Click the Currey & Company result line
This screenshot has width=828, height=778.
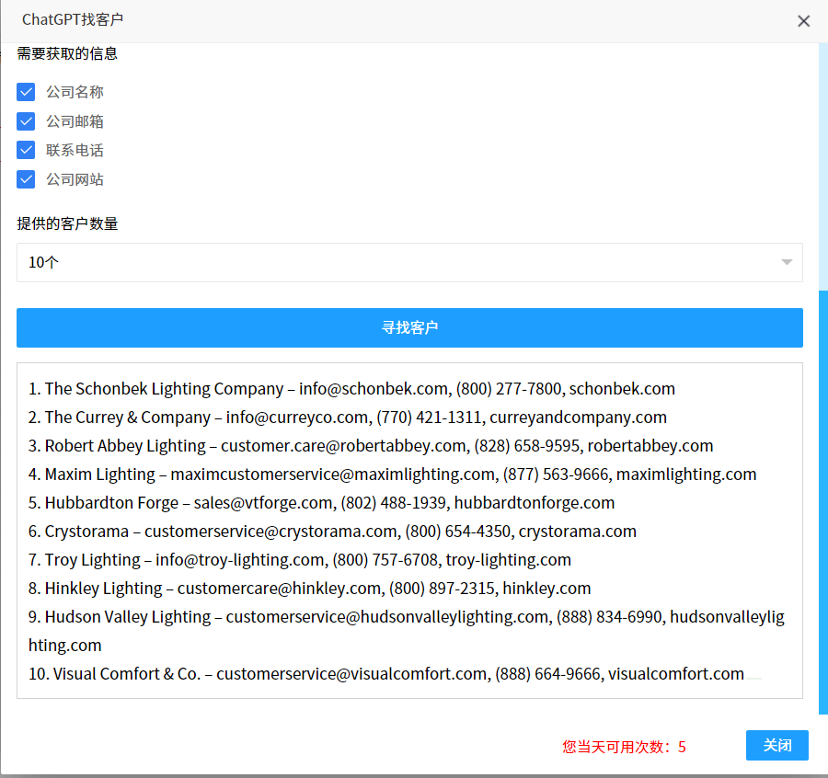(347, 418)
